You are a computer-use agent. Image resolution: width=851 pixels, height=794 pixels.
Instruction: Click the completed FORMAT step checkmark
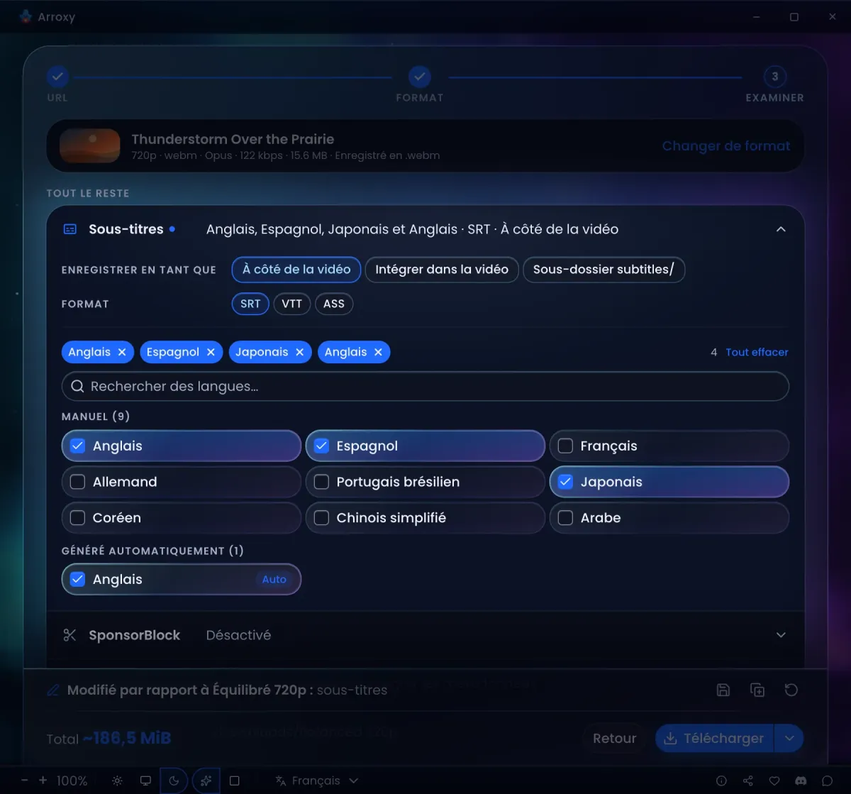(x=420, y=76)
